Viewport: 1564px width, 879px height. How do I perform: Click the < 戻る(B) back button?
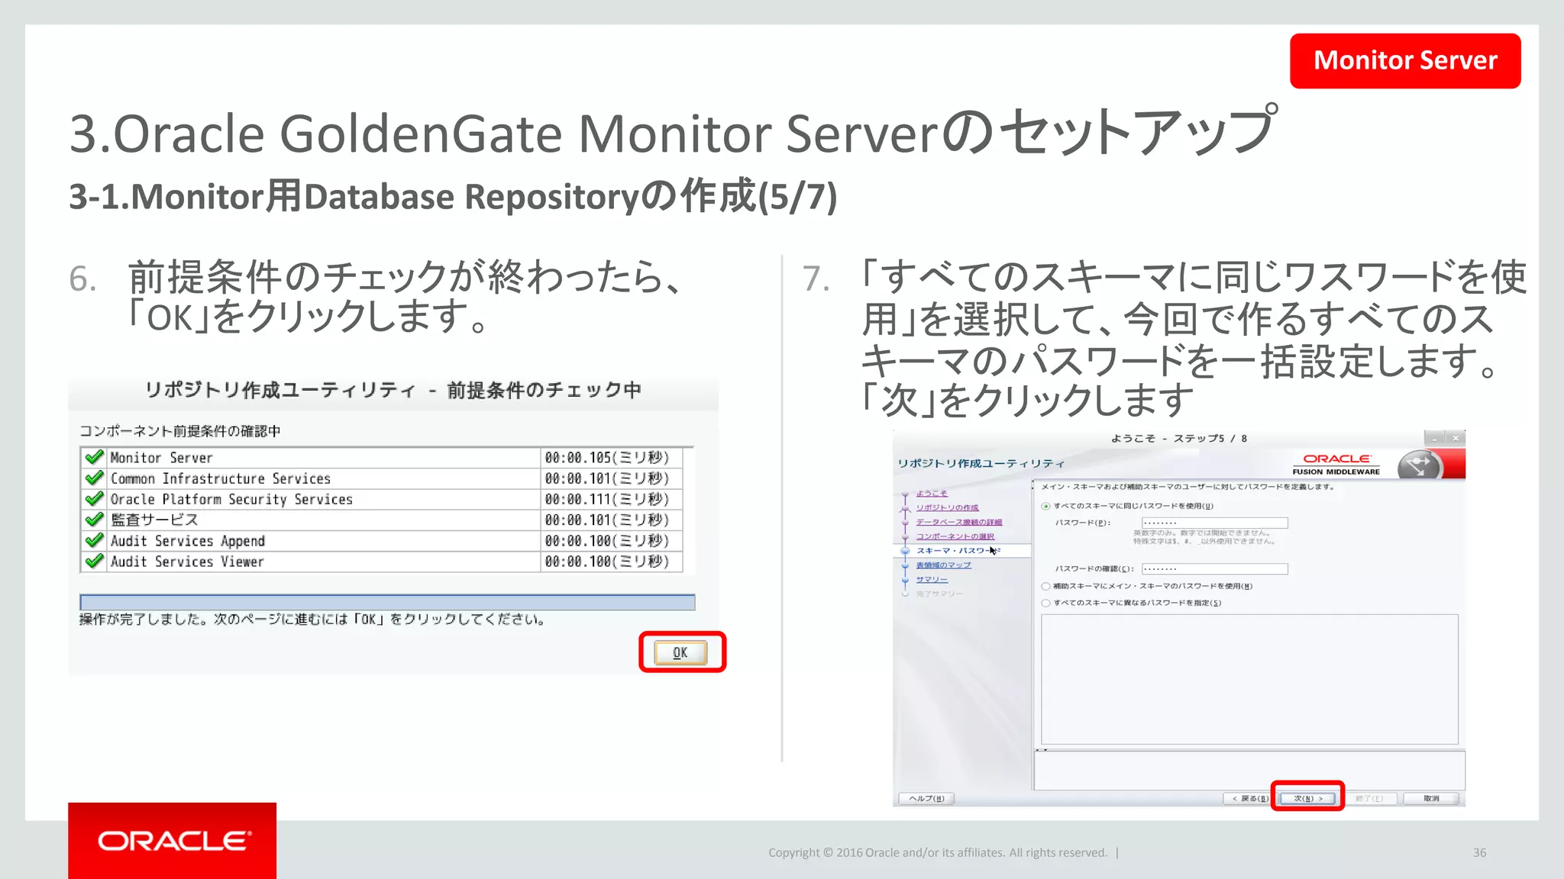1249,798
